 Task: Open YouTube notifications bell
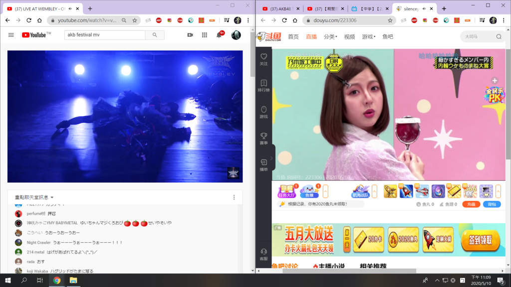220,35
